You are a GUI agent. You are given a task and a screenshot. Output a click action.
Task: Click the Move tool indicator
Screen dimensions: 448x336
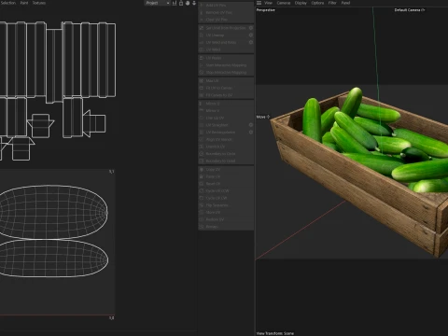[x=263, y=117]
